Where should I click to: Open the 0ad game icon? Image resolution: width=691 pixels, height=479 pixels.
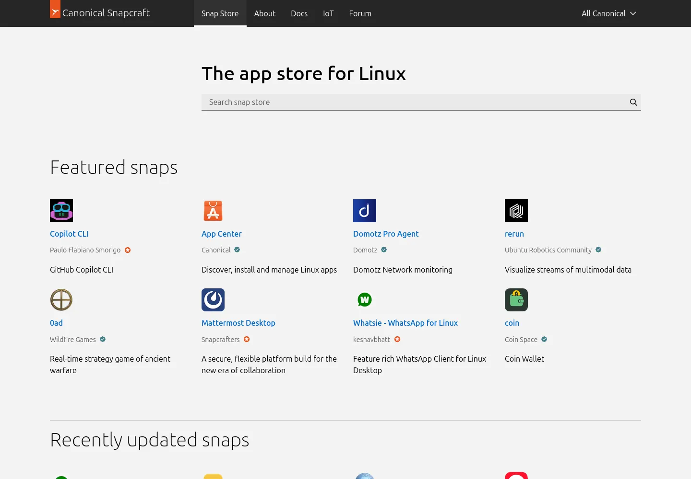pos(61,300)
